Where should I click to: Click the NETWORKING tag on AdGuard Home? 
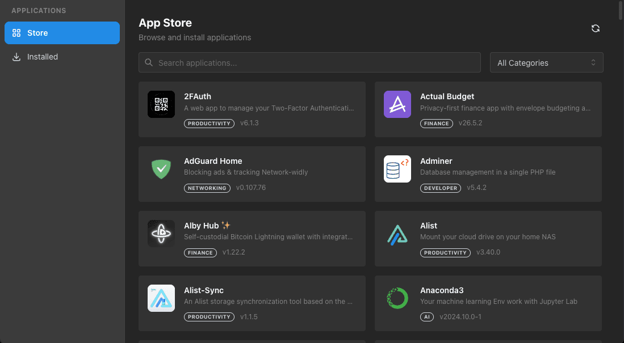[x=207, y=188]
